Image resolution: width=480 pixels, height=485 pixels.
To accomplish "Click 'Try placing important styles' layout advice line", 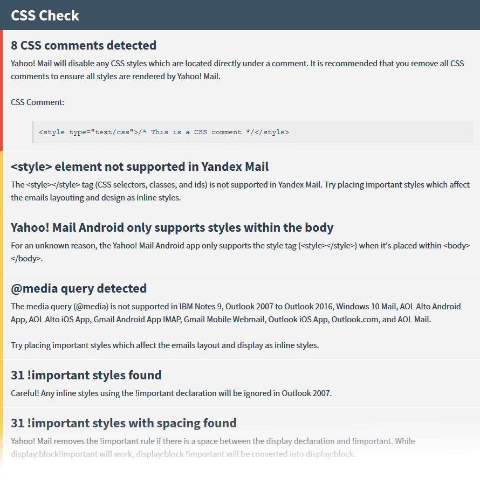I will [165, 345].
